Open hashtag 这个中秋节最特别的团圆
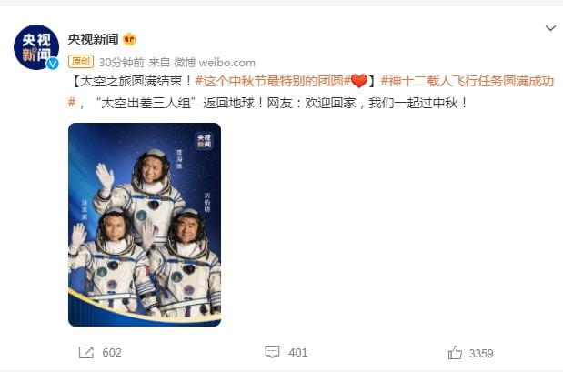This screenshot has height=372, width=563. (x=273, y=81)
